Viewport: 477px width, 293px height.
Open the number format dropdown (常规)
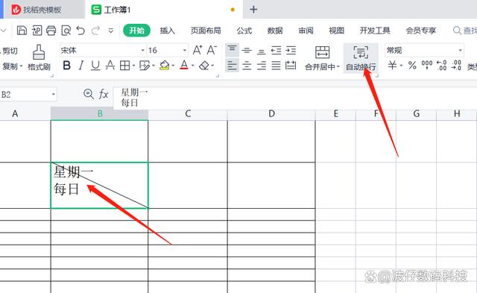click(424, 50)
